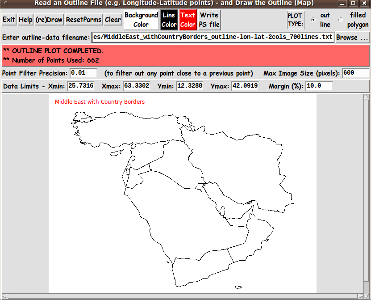Minimize the window from the title bar
The image size is (371, 300).
pos(342,3)
